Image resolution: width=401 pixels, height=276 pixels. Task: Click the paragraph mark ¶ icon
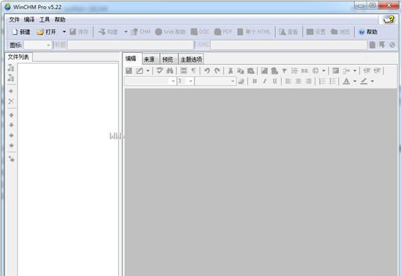tap(194, 70)
